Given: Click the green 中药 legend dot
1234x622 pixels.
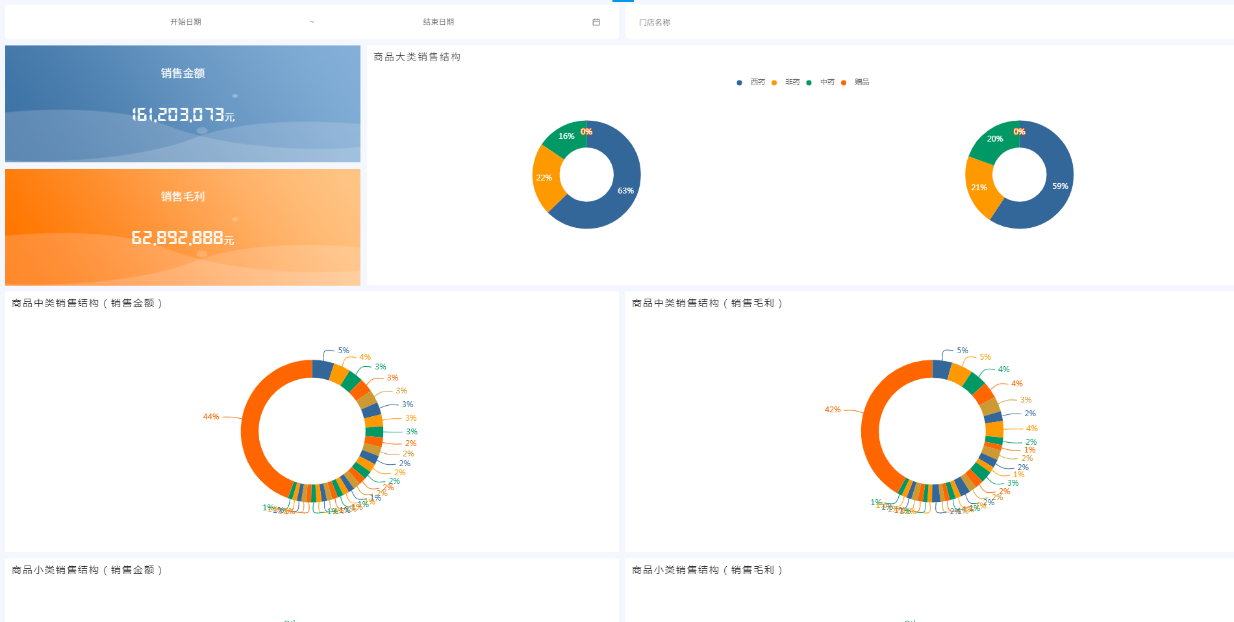Looking at the screenshot, I should point(809,82).
